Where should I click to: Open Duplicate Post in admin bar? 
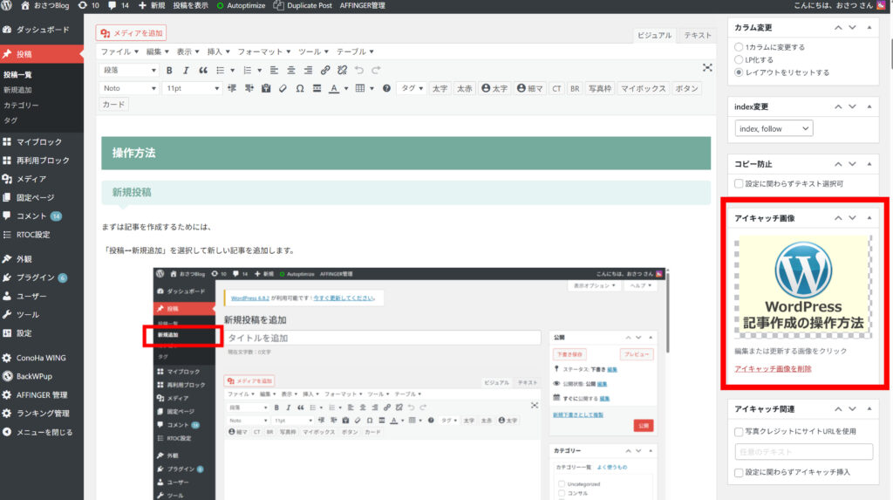[x=303, y=5]
